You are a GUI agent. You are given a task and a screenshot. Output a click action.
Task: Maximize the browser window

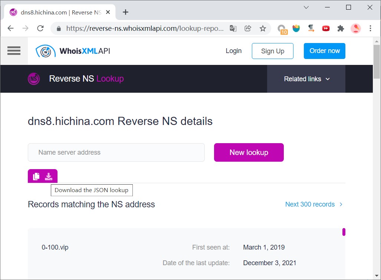point(348,7)
